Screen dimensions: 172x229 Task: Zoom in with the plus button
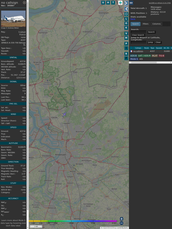[122, 219]
